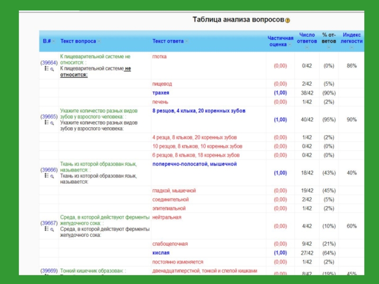
Task: Select answer 6 резцов, 8 клыков, 18 коренных зубов
Action: pos(196,155)
